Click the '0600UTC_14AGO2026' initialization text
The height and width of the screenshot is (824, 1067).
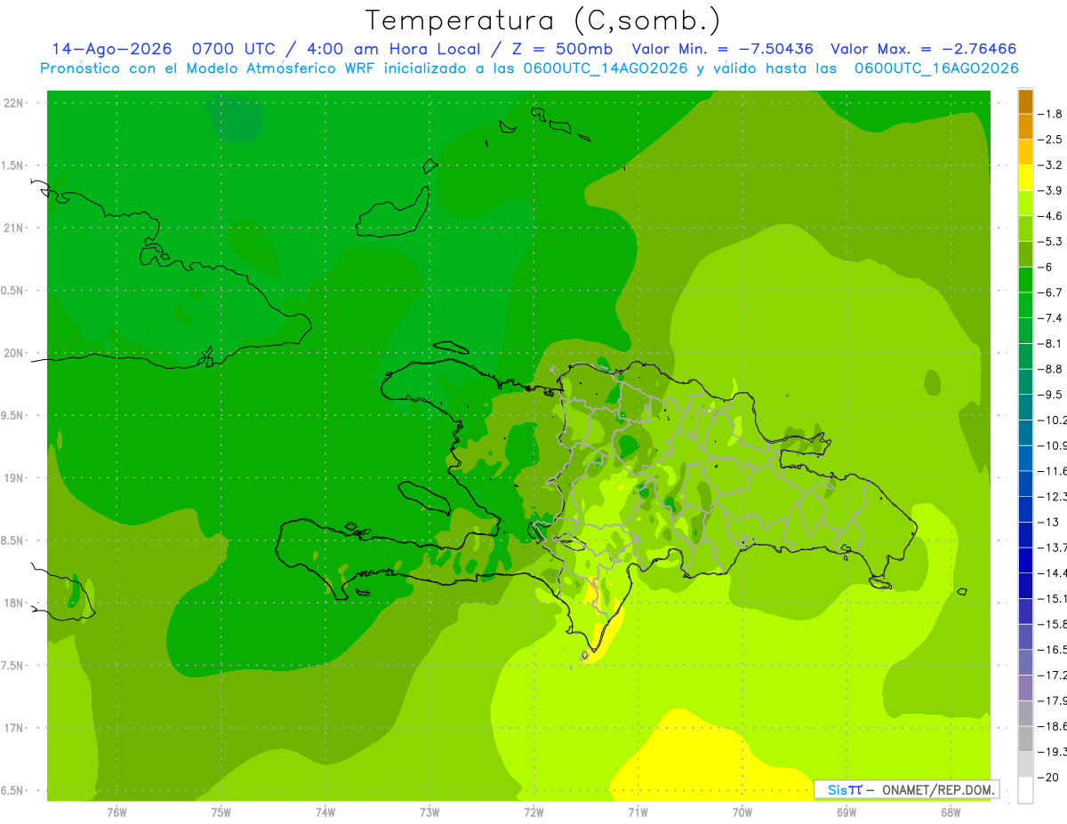coord(606,68)
